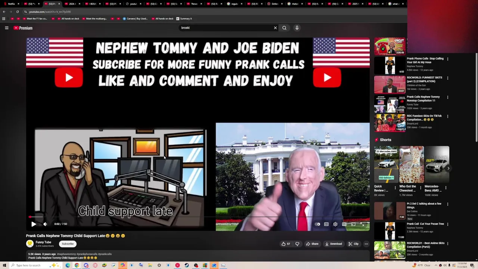This screenshot has height=269, width=478.
Task: Seek on the red video progress bar
Action: pos(198,217)
